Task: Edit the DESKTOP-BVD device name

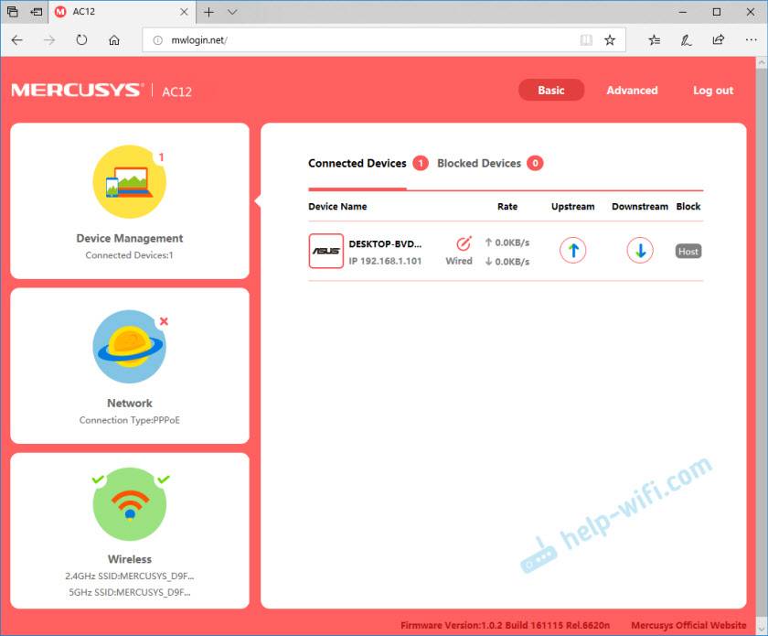Action: (x=464, y=243)
